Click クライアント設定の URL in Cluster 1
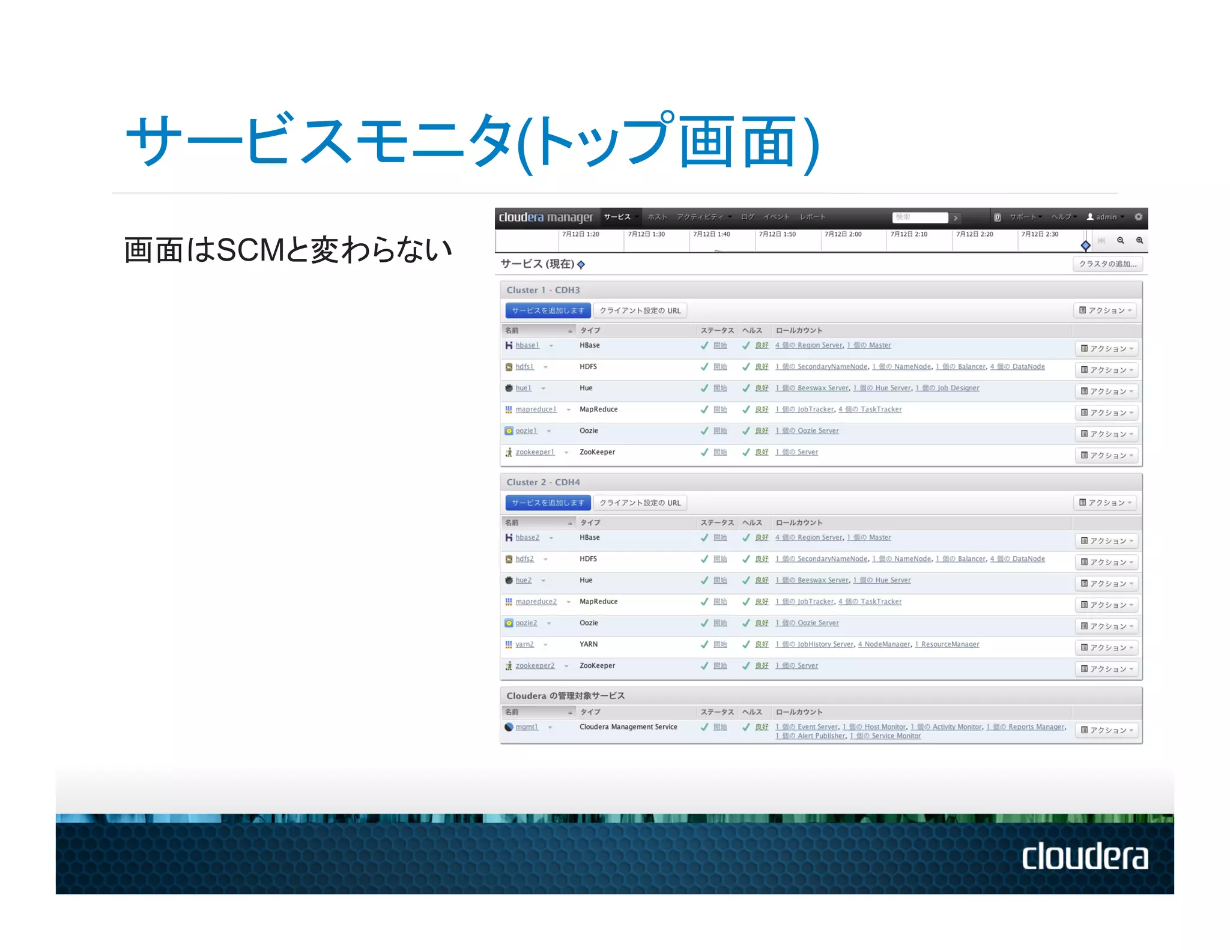The width and height of the screenshot is (1230, 950). click(x=640, y=310)
